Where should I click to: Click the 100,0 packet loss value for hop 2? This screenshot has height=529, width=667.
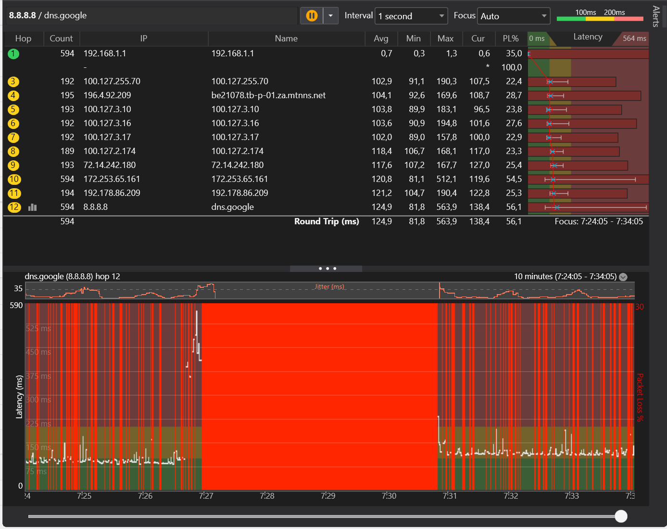coord(512,67)
